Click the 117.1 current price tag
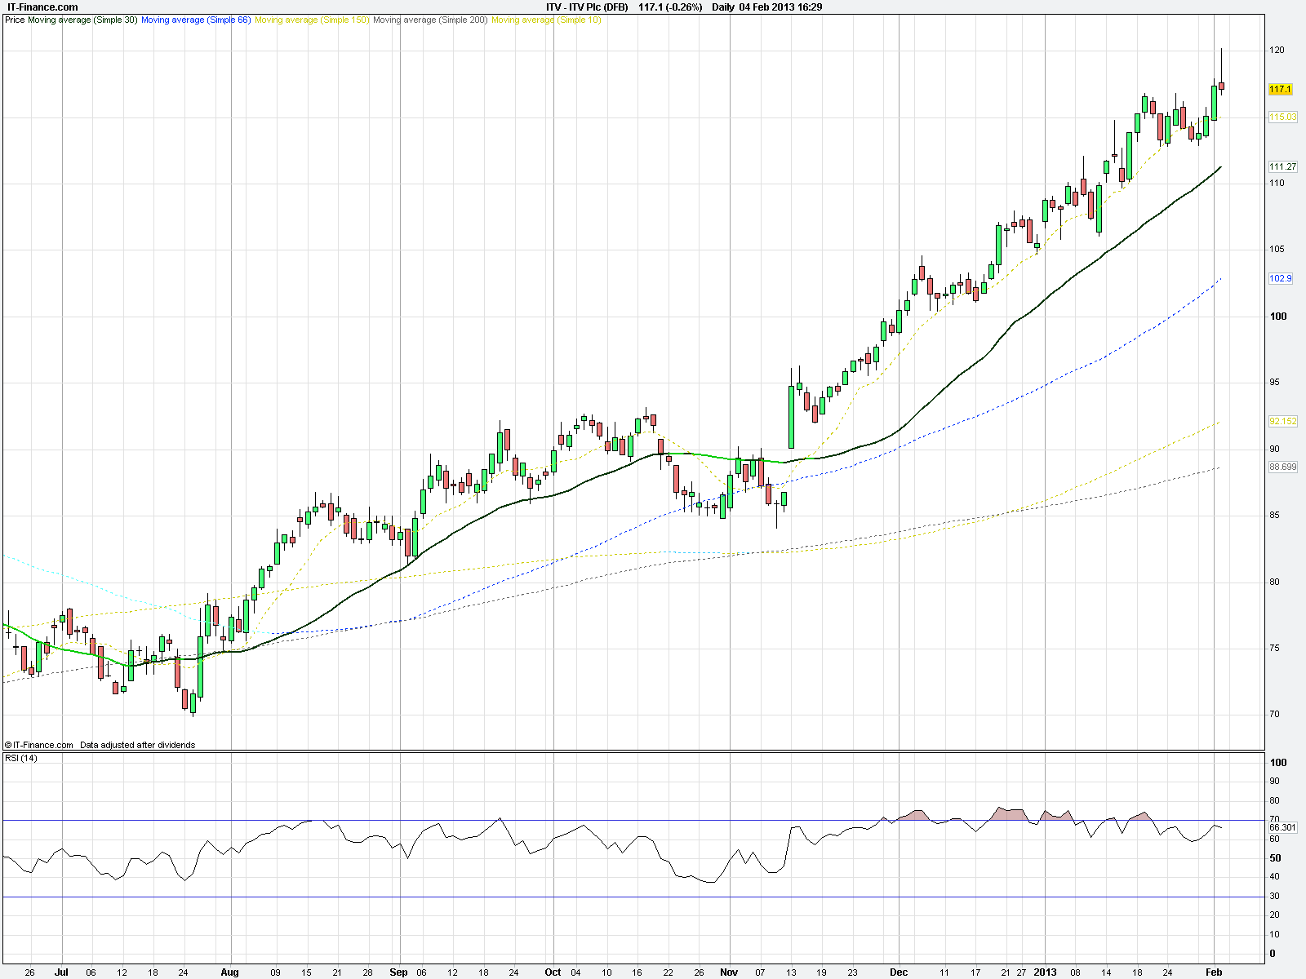The height and width of the screenshot is (979, 1306). click(x=1281, y=89)
